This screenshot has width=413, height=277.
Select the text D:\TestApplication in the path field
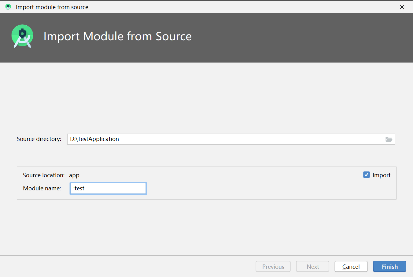pos(94,139)
